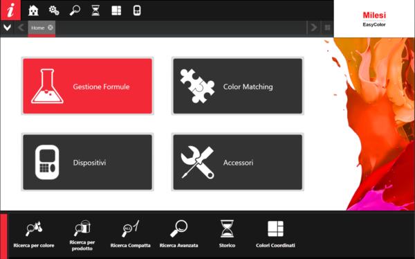Select Ricerca Compatta

130,235
